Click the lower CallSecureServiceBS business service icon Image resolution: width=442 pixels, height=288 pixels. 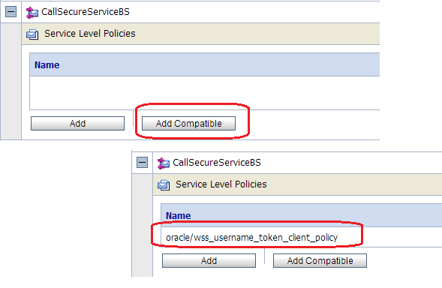pos(163,163)
